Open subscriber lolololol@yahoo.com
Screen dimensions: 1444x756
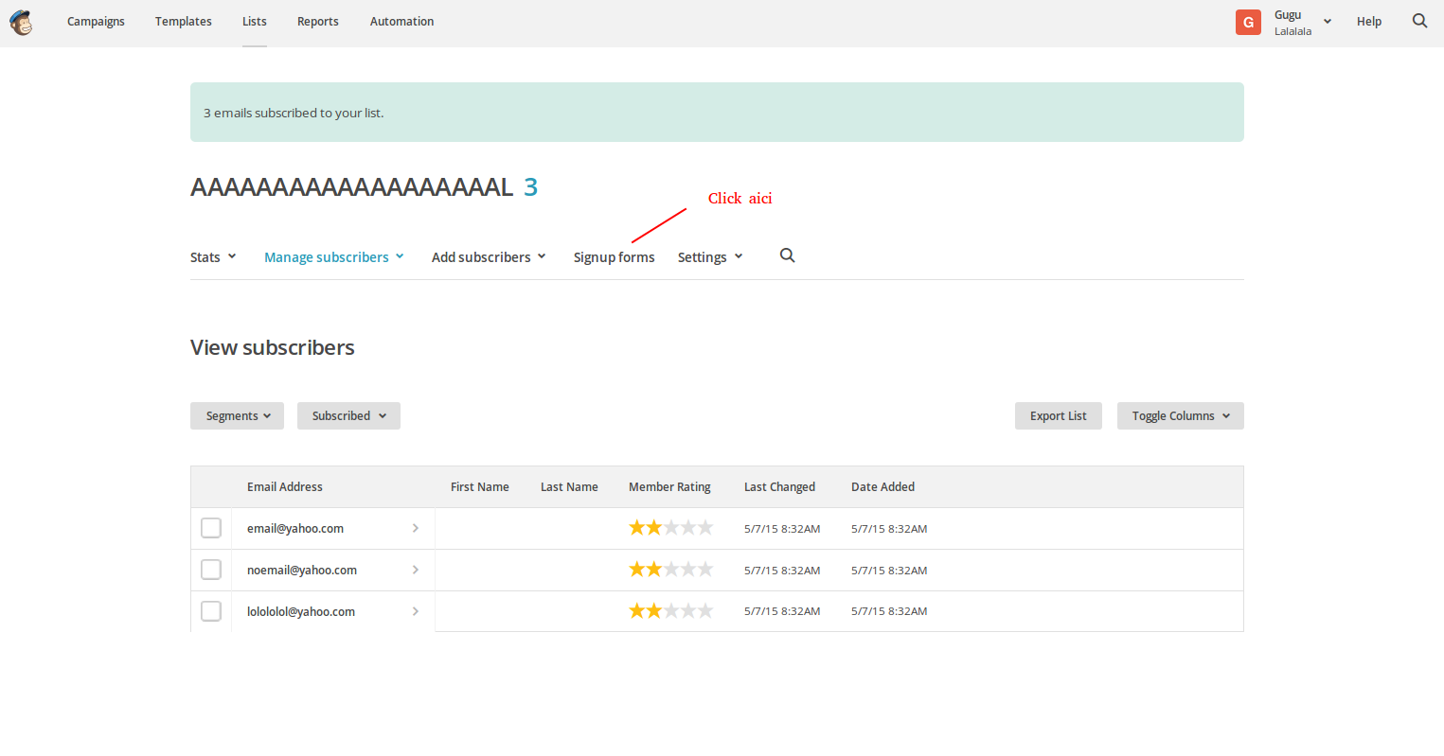(301, 612)
